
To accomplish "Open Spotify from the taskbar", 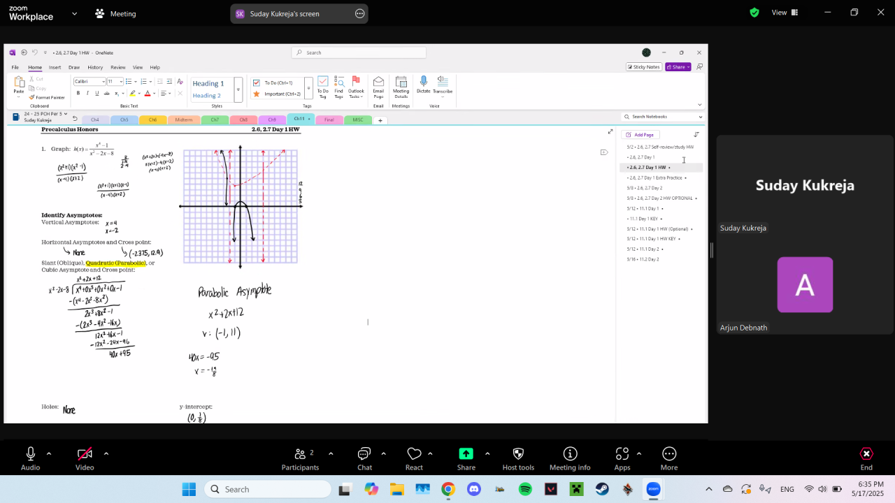I will [525, 489].
